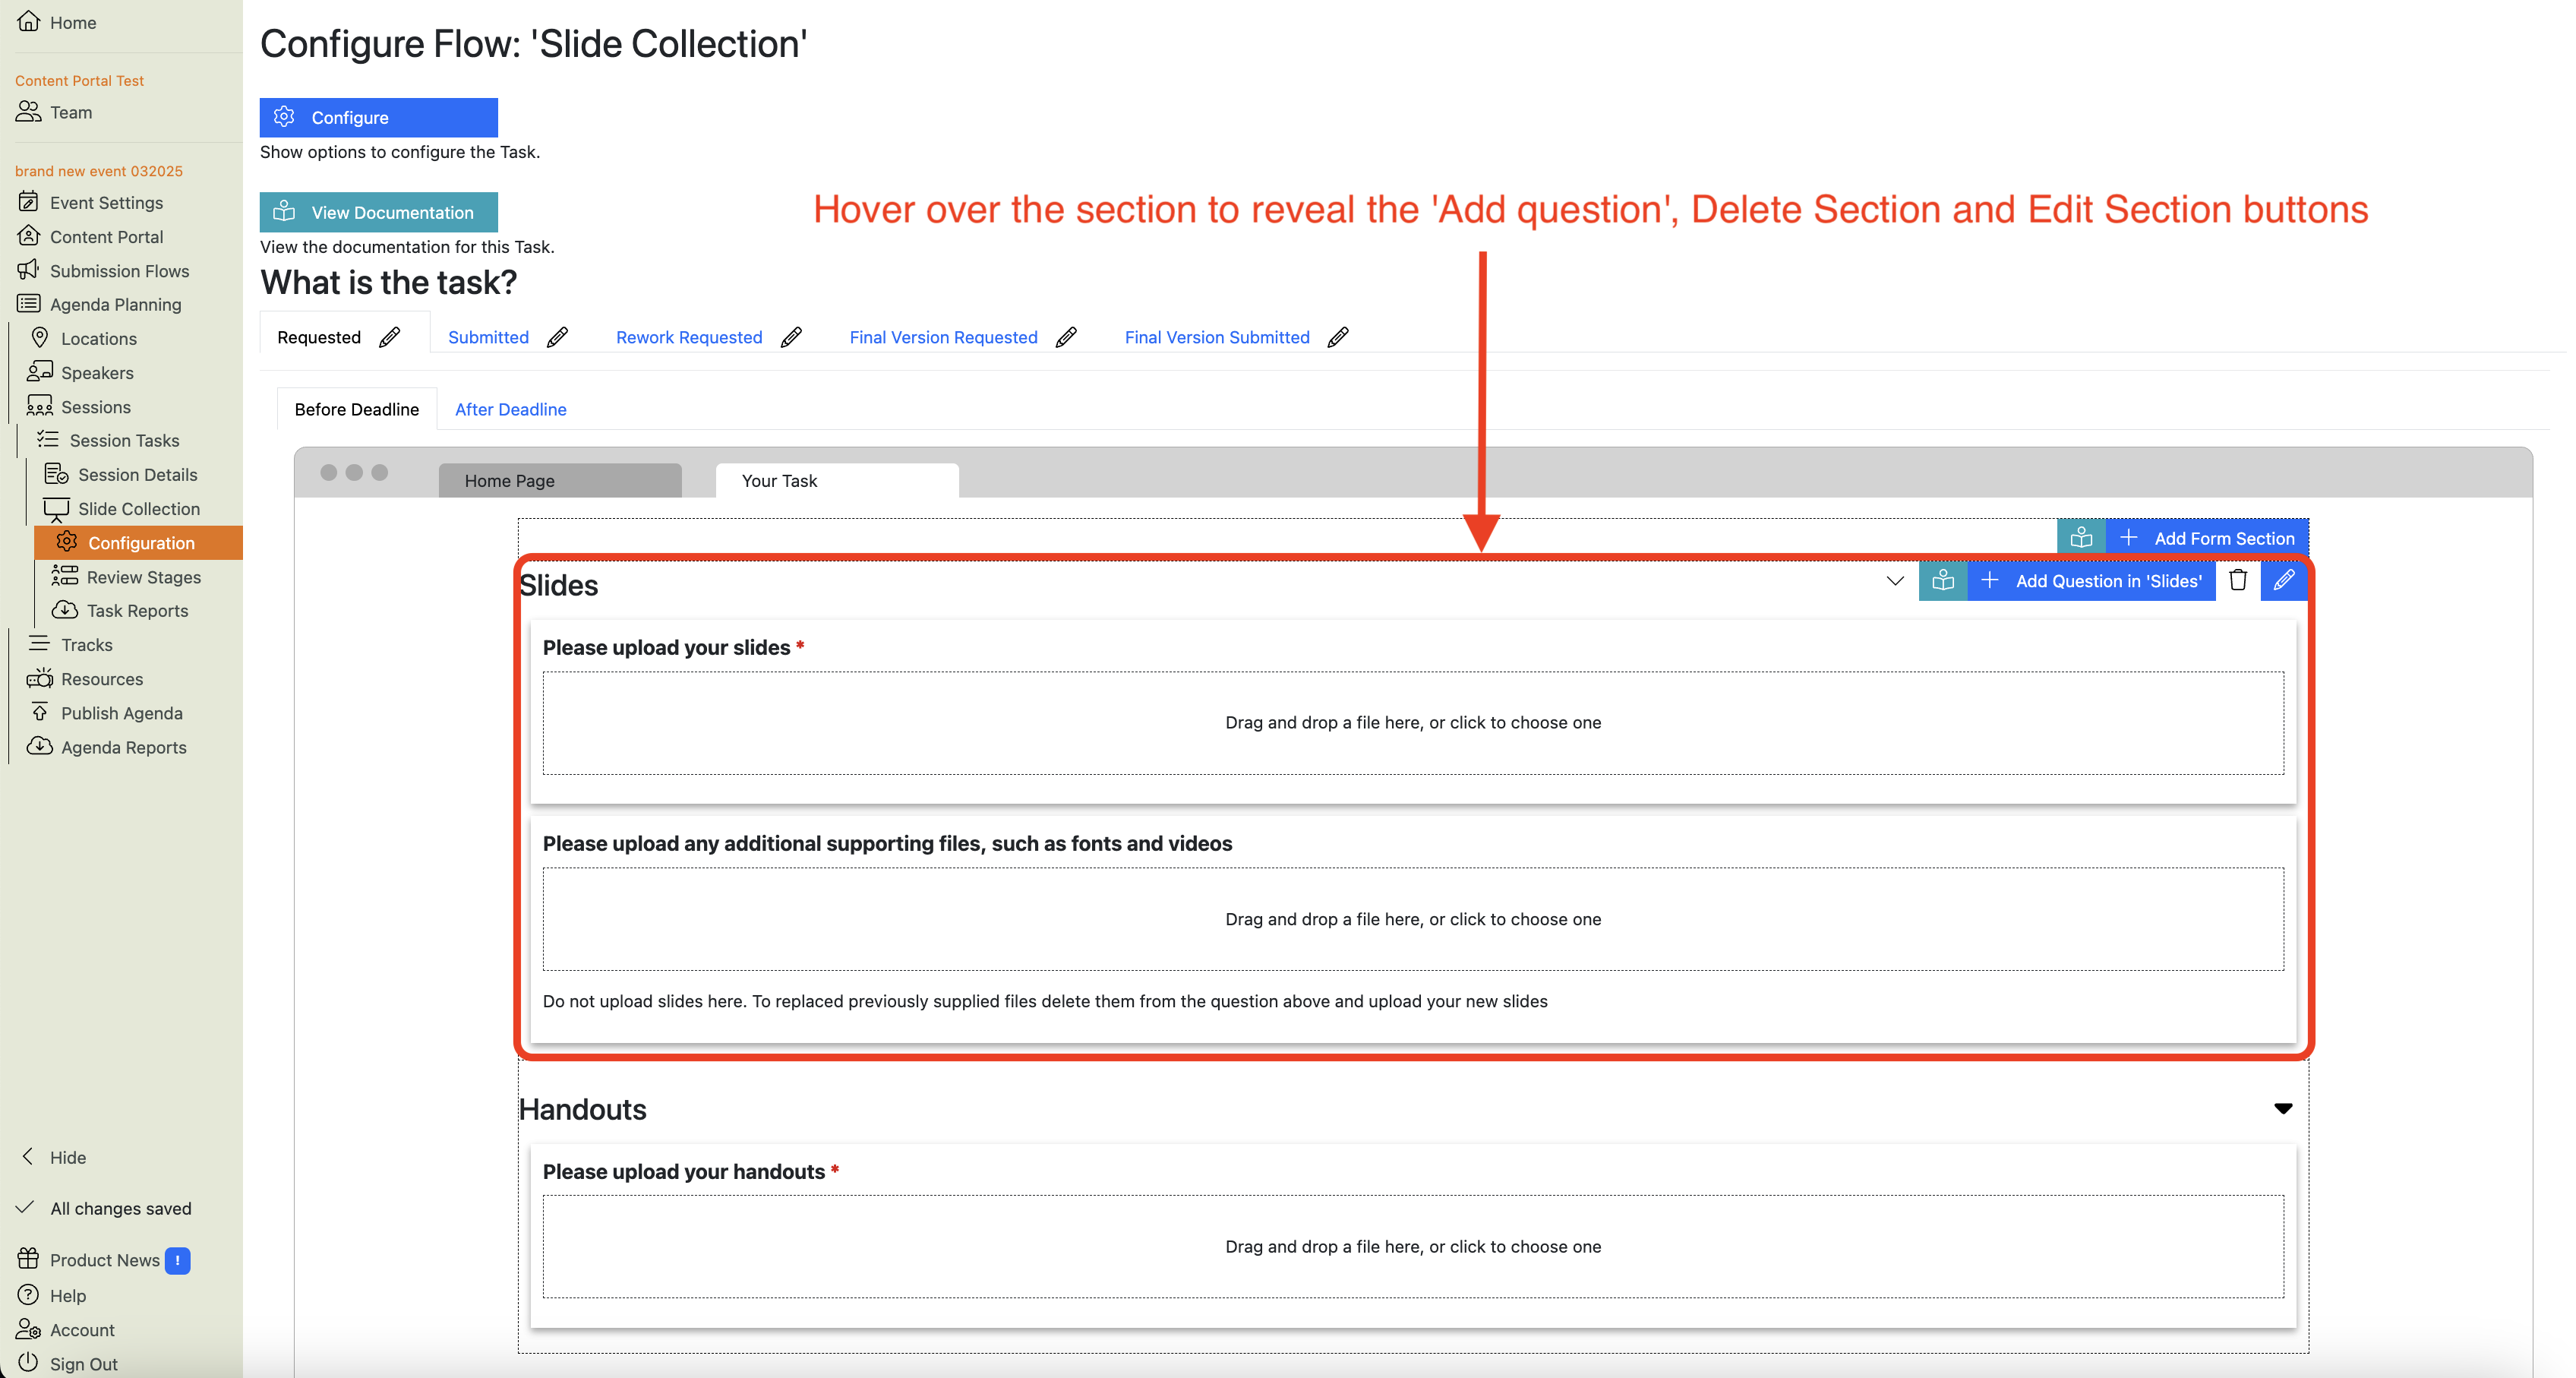The image size is (2576, 1378).
Task: Switch to the After Deadline tab
Action: coord(510,409)
